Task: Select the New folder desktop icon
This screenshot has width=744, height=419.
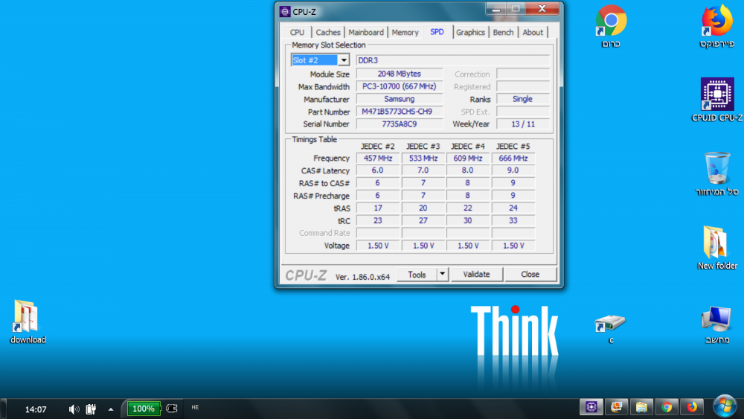Action: pos(717,248)
